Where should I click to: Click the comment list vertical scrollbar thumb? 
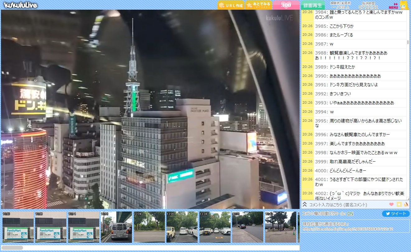[408, 42]
